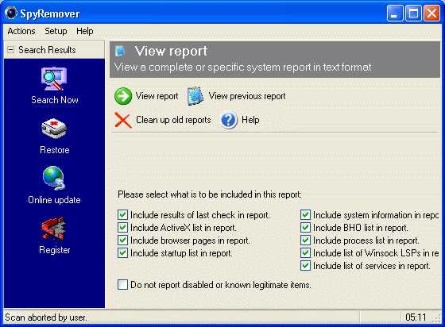445x327 pixels.
Task: Toggle Include system information checkbox
Action: [305, 215]
